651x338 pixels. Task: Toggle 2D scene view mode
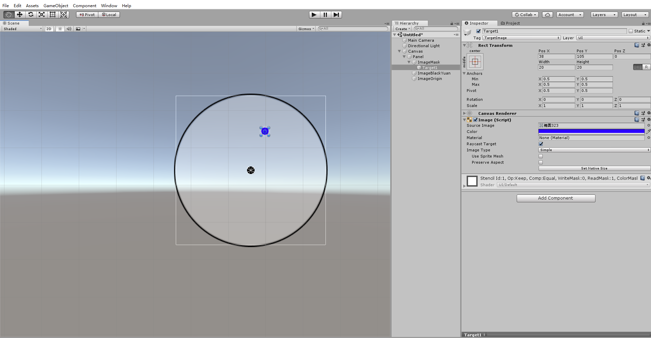[49, 29]
